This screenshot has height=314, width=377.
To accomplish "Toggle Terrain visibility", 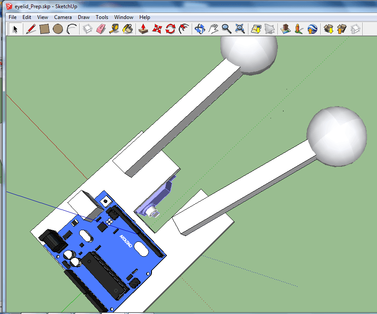I will pyautogui.click(x=269, y=29).
